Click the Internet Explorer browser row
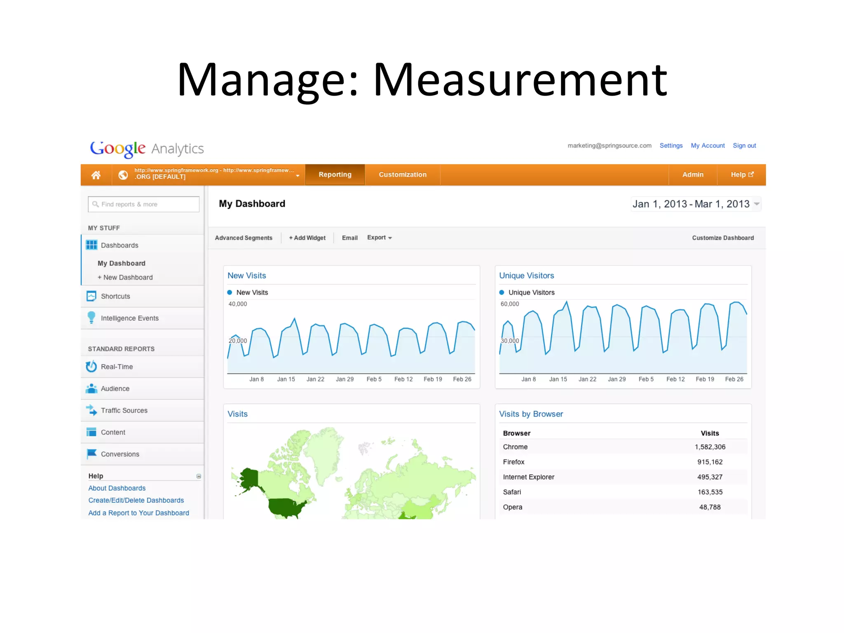This screenshot has width=844, height=633. point(623,477)
